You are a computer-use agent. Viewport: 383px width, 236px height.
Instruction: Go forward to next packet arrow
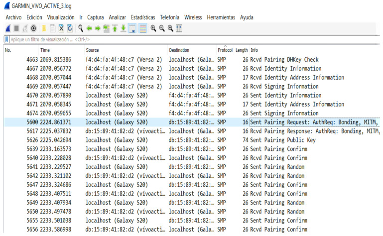pyautogui.click(x=98, y=28)
